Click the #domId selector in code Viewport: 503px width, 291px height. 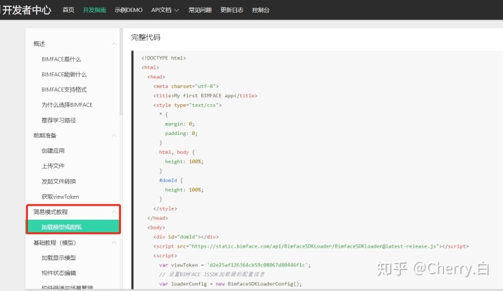(x=168, y=180)
